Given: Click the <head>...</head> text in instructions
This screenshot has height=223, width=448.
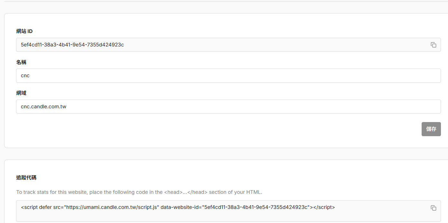Looking at the screenshot, I should pyautogui.click(x=186, y=192).
